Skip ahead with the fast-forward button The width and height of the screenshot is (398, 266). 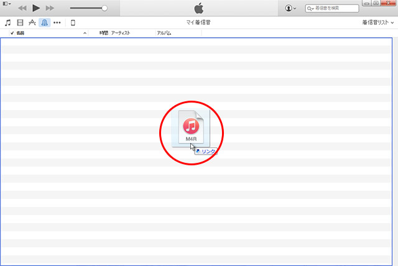click(50, 8)
